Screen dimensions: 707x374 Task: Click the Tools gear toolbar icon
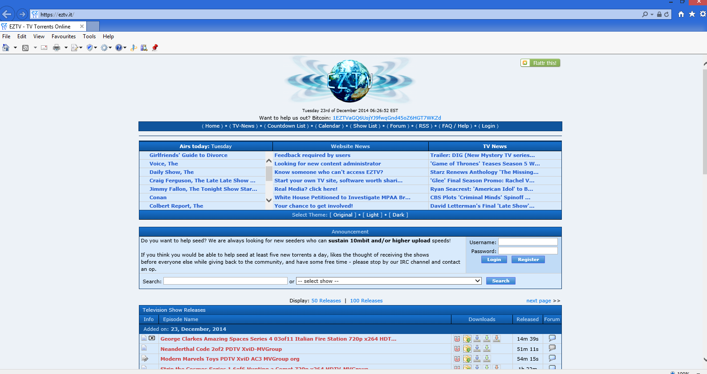[x=104, y=48]
